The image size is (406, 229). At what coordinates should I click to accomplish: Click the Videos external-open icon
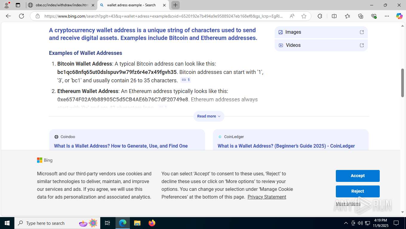click(362, 45)
